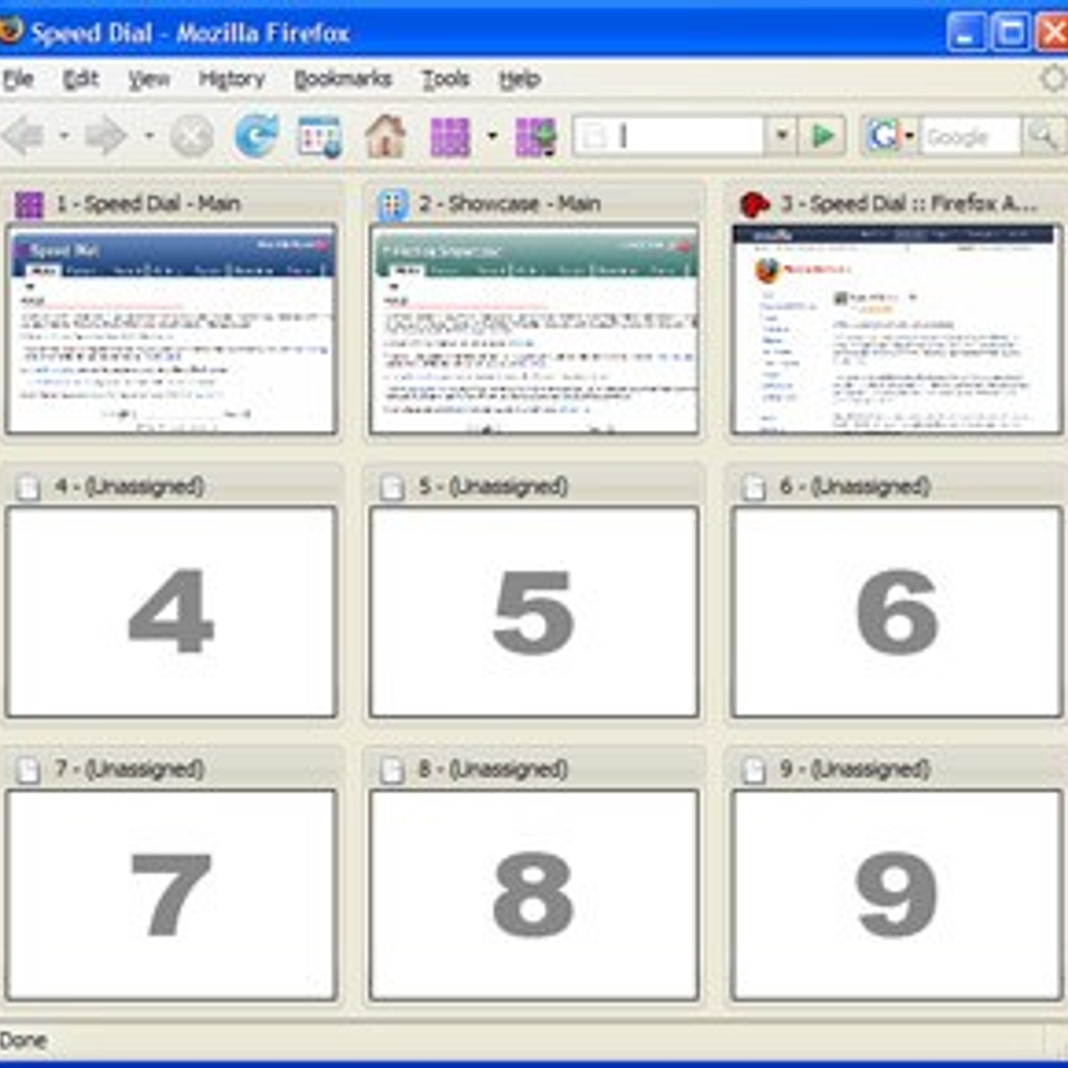The width and height of the screenshot is (1068, 1068).
Task: Open the Back history dropdown arrow
Action: pos(64,137)
